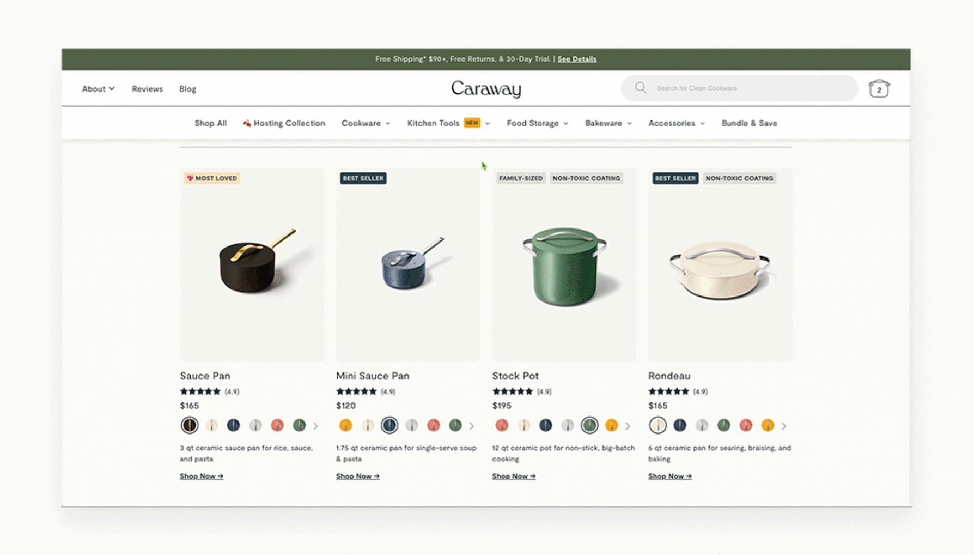Select yellow swatch for Mini Sauce Pan
Screen dimensions: 974x555
point(345,425)
